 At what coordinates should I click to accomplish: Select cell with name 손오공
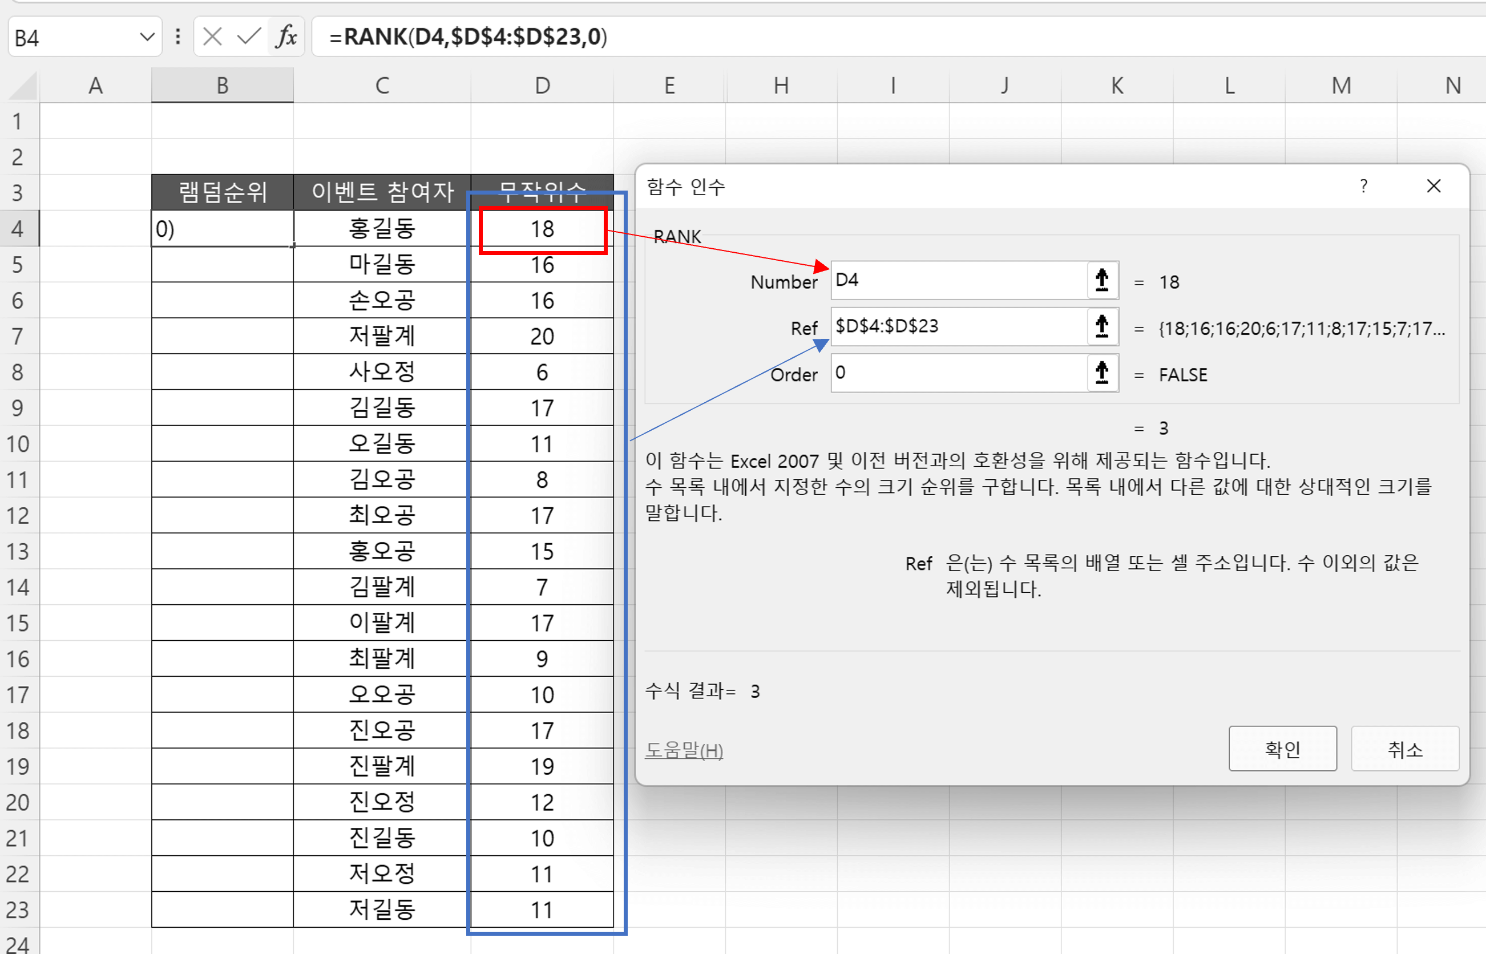pos(382,301)
